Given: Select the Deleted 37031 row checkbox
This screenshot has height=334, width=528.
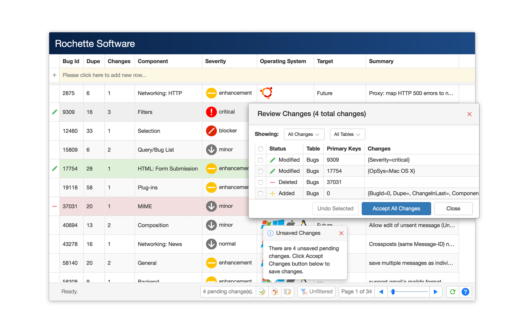Looking at the screenshot, I should click(x=260, y=182).
